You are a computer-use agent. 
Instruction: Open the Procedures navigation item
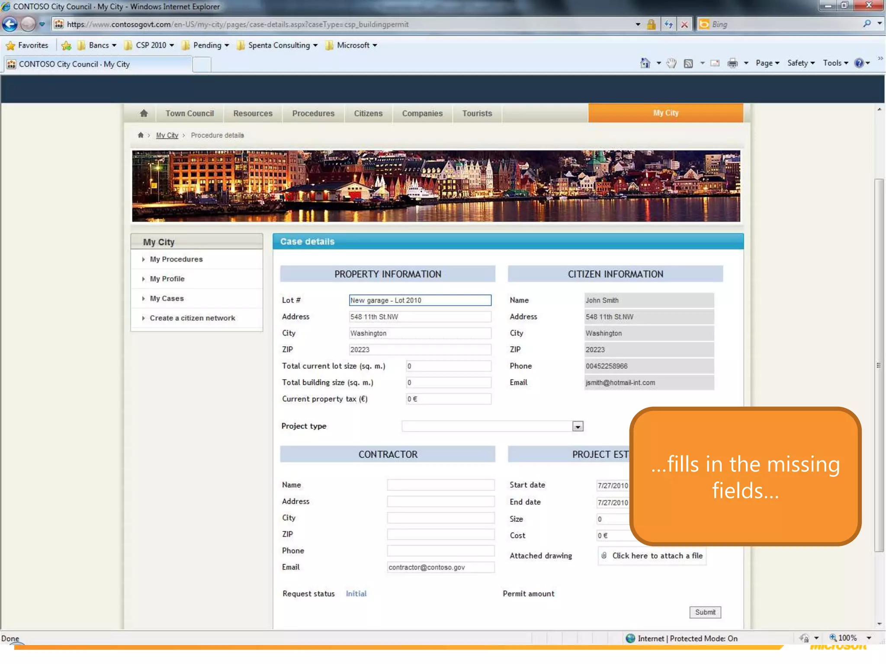(x=313, y=113)
